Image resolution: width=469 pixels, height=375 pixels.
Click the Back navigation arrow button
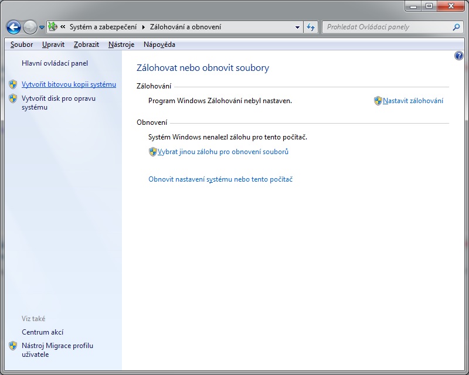(13, 27)
